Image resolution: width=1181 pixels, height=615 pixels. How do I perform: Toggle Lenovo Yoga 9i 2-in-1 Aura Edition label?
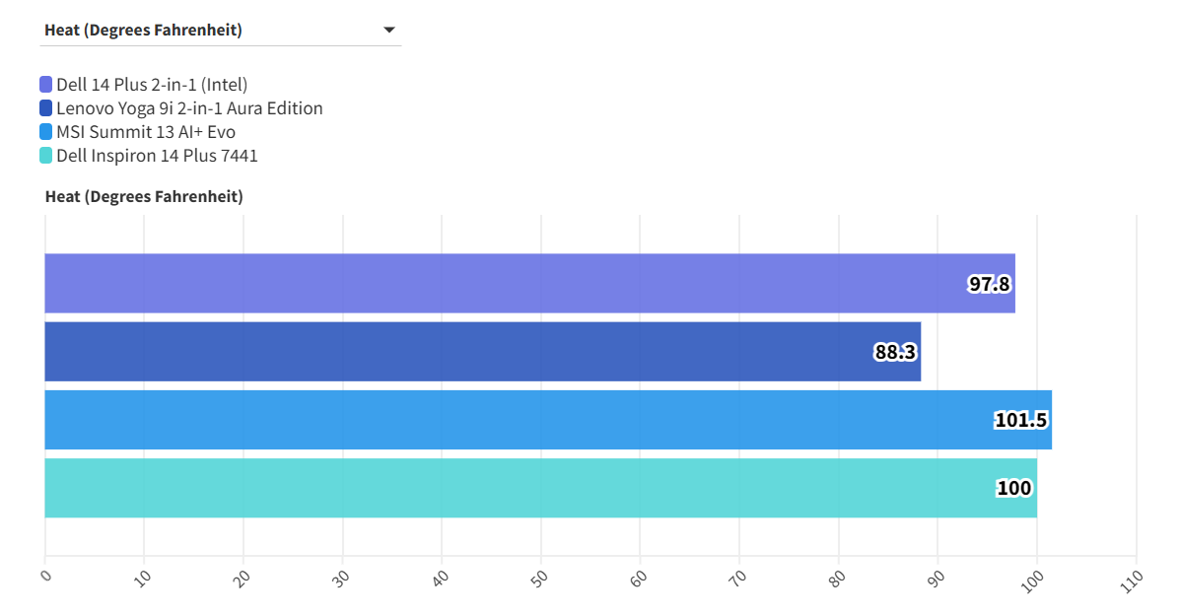coord(189,108)
